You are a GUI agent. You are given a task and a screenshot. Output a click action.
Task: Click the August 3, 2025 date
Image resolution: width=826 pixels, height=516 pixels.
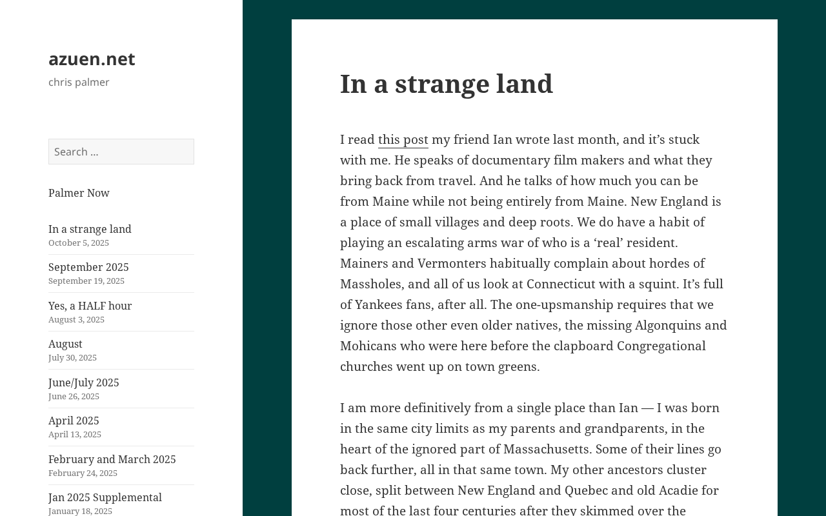pyautogui.click(x=76, y=319)
